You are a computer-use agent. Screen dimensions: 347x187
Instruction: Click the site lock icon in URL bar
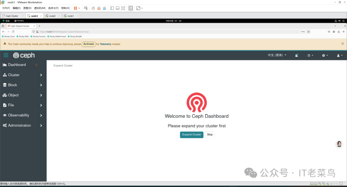coord(37,32)
